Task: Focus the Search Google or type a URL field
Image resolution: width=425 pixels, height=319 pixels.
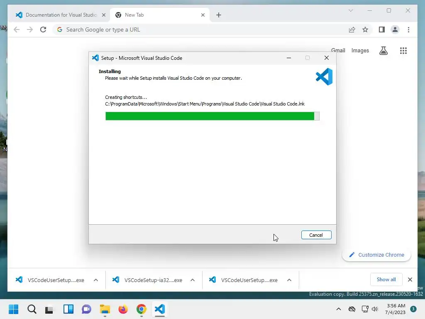Action: (x=200, y=29)
